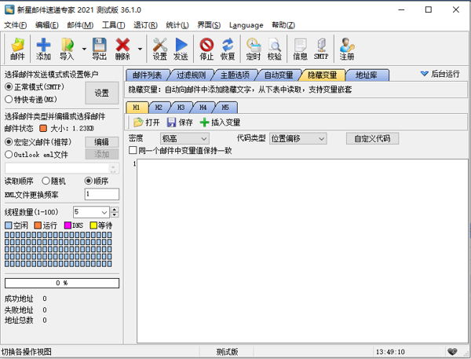Click the 发送 (Send) toolbar icon
471x359 pixels.
(181, 49)
